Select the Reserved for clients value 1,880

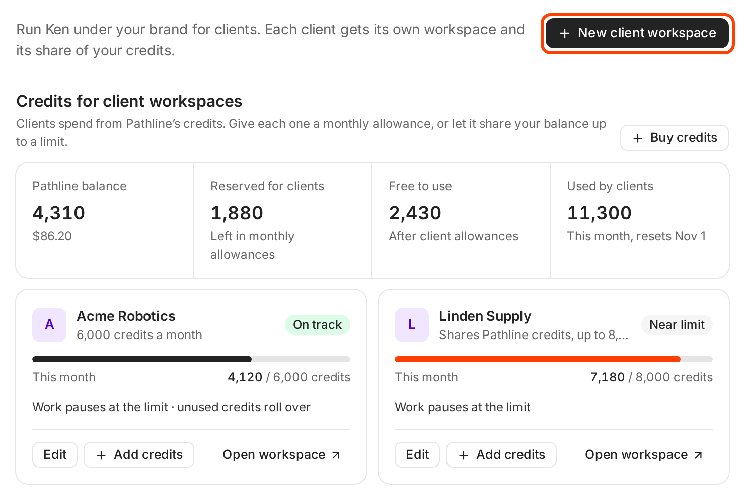point(237,213)
